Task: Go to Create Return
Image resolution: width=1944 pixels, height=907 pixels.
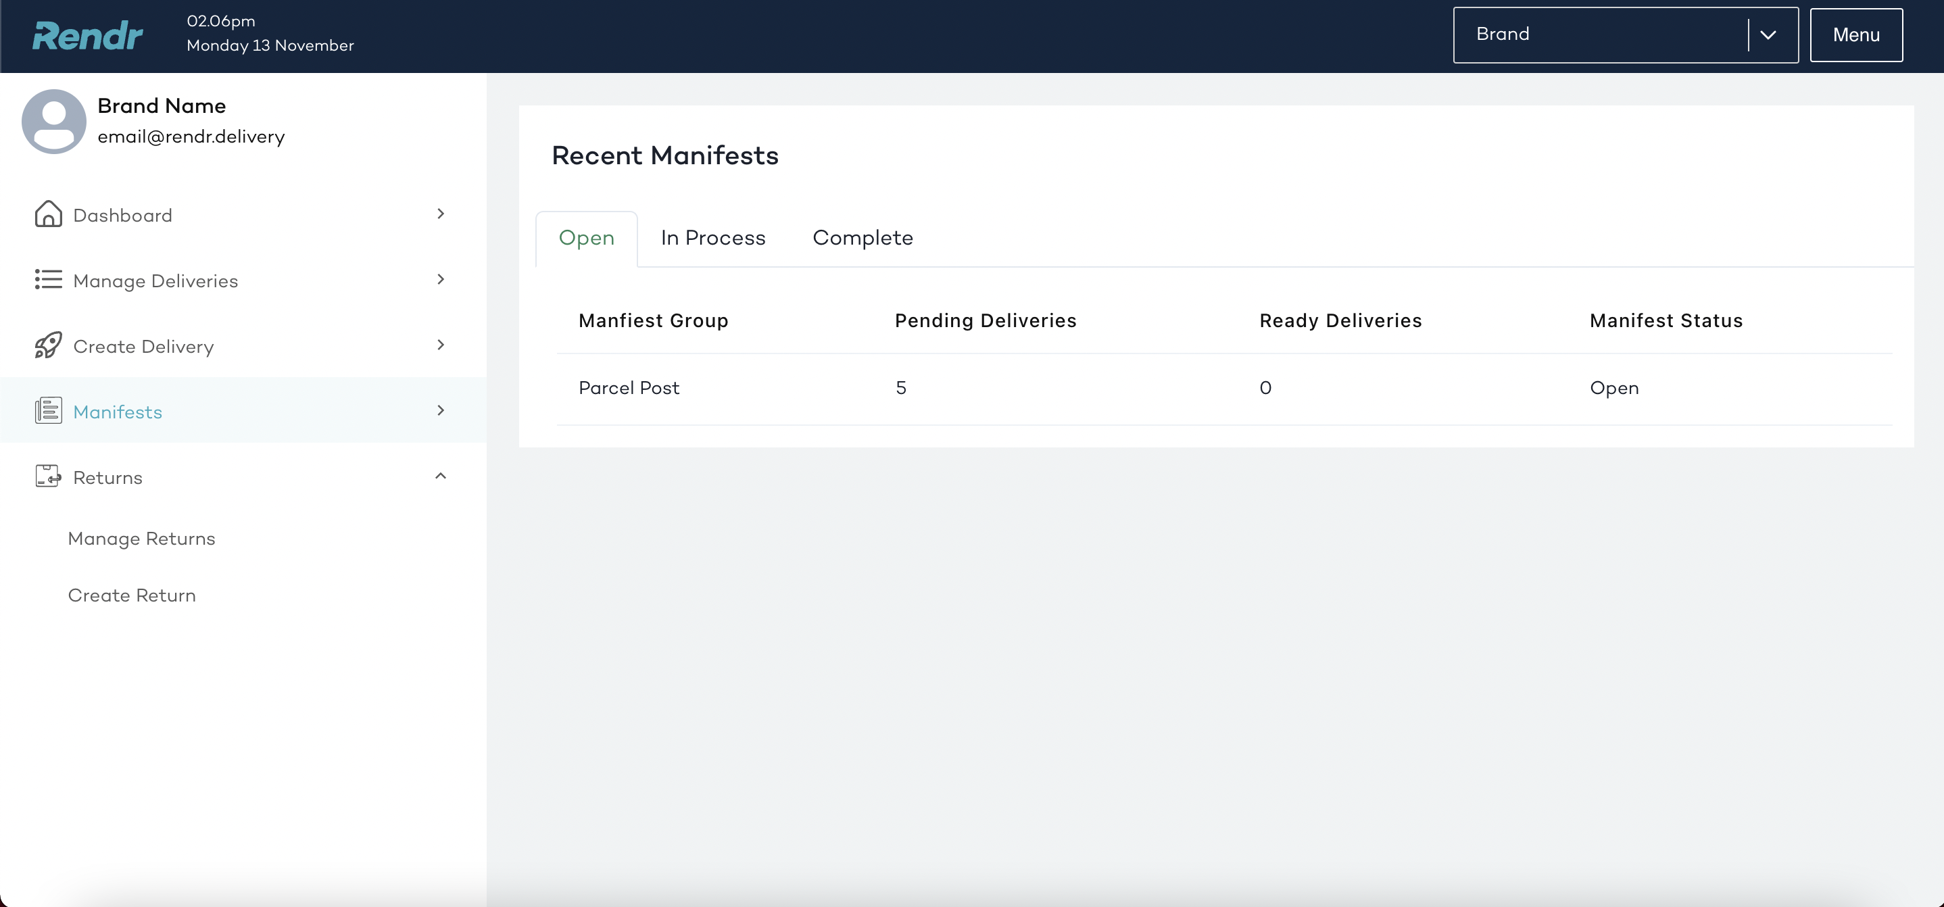Action: [132, 595]
